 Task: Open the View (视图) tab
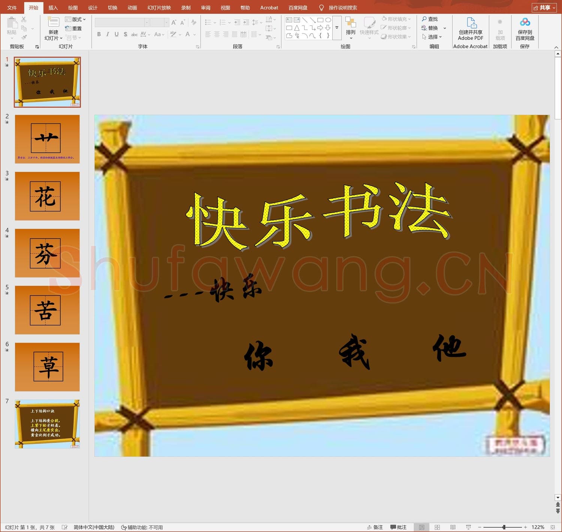click(x=225, y=7)
